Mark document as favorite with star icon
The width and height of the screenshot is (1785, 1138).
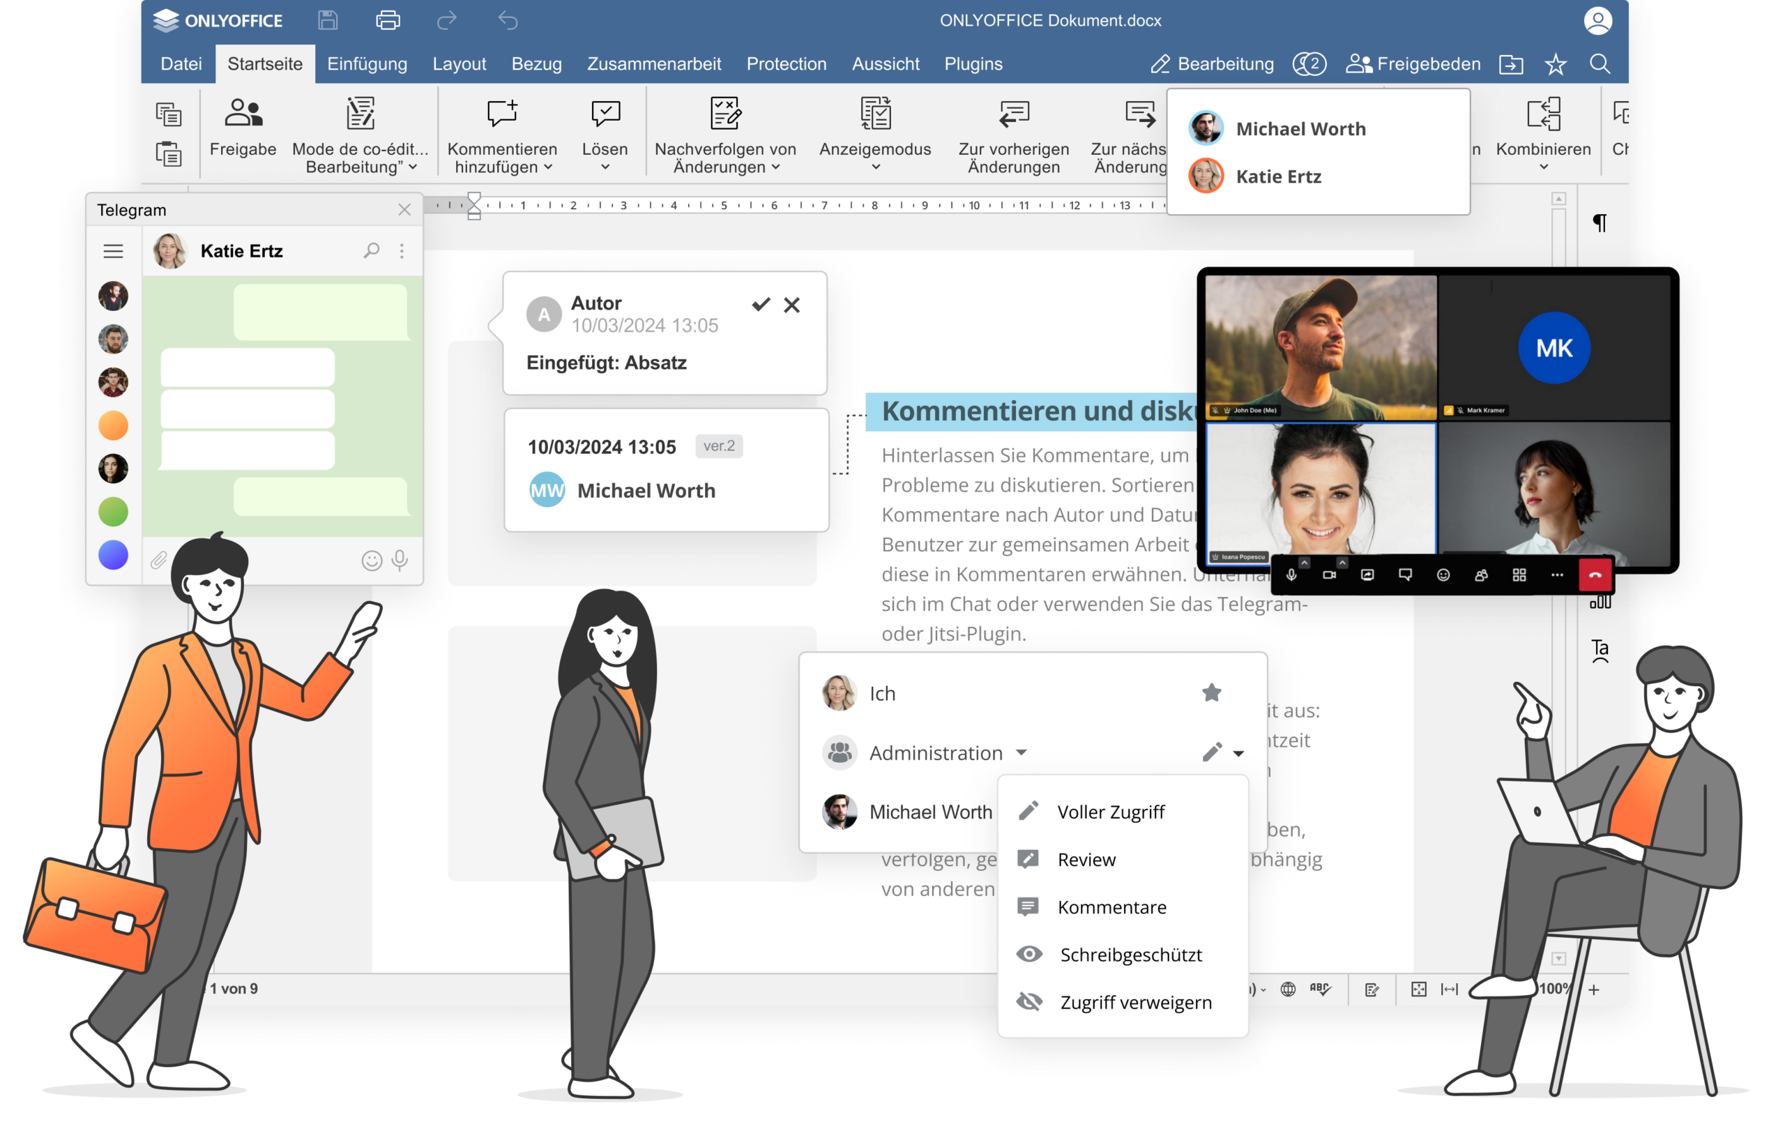1555,64
